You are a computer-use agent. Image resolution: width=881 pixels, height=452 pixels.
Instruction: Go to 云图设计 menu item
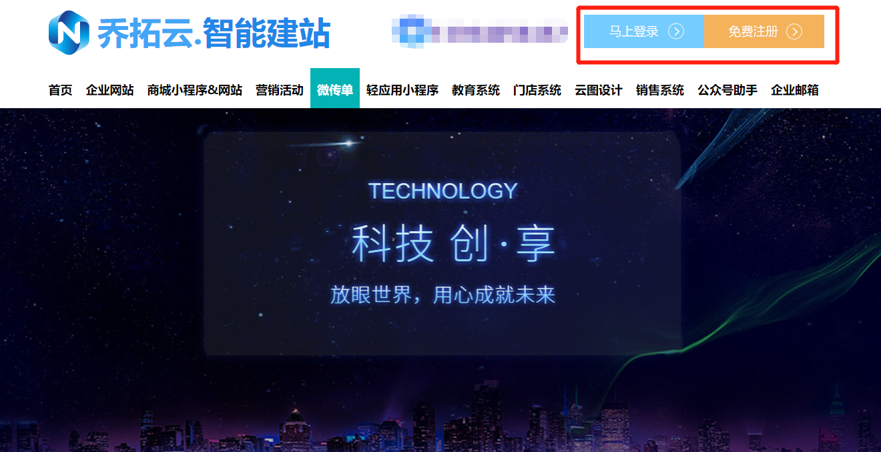tap(599, 90)
